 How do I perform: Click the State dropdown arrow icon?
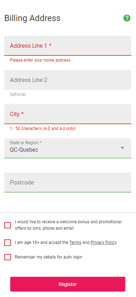123,148
